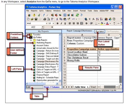Select the Marketing Reports folder

(x=44, y=43)
